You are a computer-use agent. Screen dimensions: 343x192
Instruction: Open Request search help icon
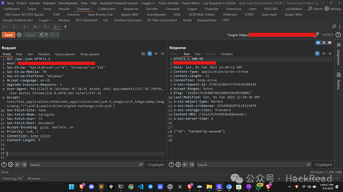[x=4, y=165]
